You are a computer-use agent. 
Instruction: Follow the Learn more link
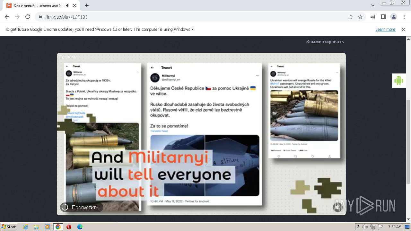point(385,29)
